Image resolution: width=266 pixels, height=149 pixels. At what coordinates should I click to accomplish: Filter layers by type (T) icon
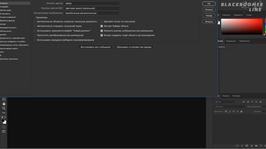tap(252, 102)
